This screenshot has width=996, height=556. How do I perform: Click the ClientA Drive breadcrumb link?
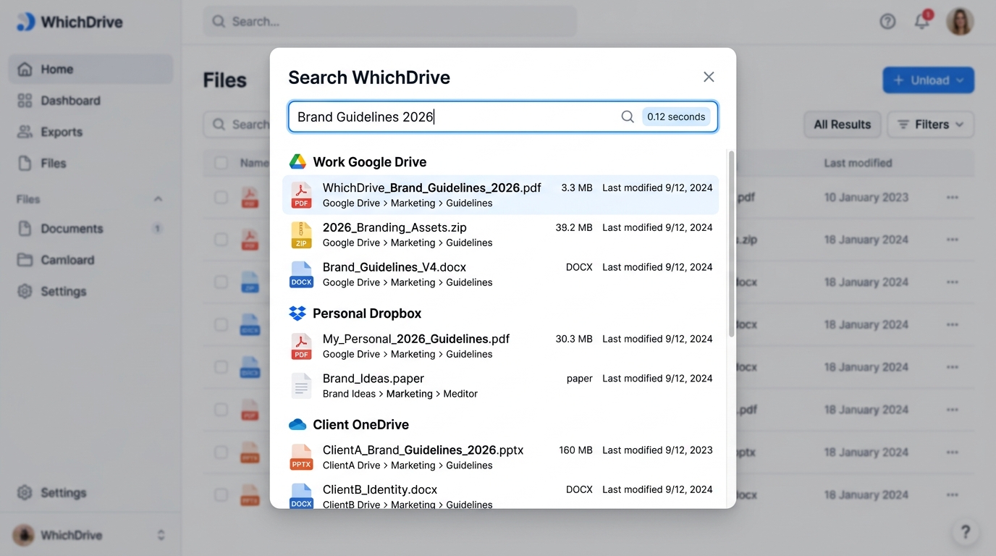(x=351, y=466)
